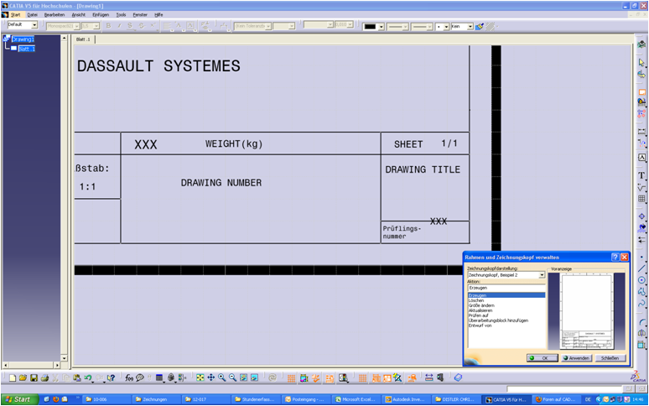Click the black line color swatch
The height and width of the screenshot is (406, 649).
pyautogui.click(x=370, y=27)
